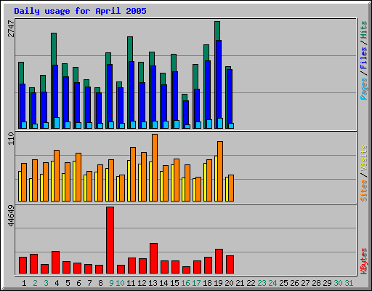Click the Files legend label
This screenshot has height=291, width=372.
pyautogui.click(x=363, y=58)
